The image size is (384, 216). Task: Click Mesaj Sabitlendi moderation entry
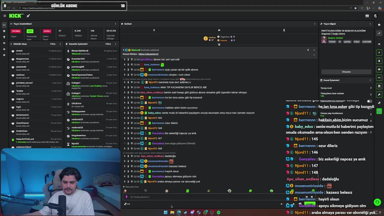click(80, 51)
